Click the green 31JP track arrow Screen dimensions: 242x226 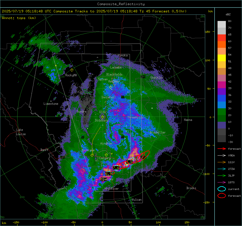(222, 175)
